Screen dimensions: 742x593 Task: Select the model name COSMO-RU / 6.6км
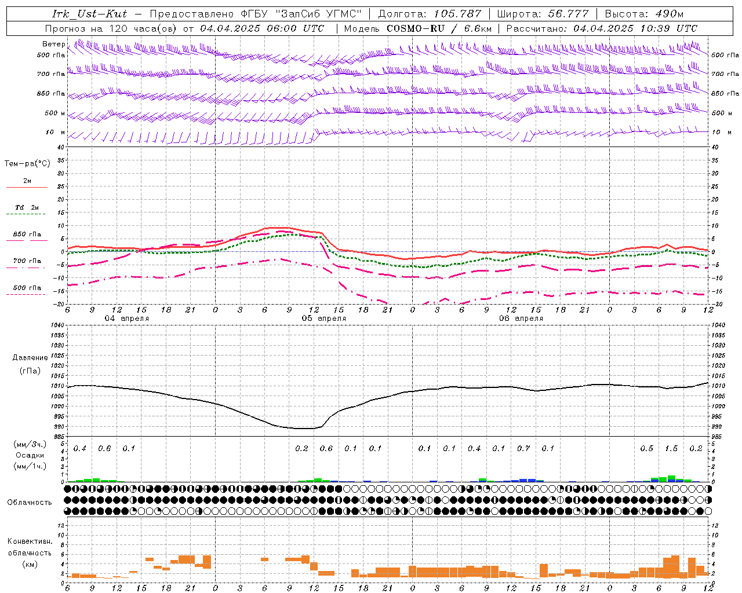pos(439,28)
